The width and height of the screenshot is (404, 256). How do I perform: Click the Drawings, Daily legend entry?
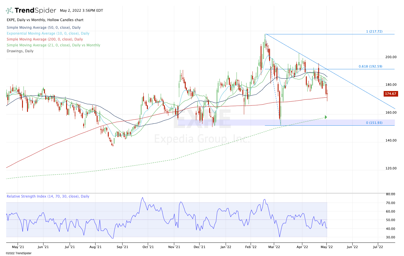tap(20, 51)
